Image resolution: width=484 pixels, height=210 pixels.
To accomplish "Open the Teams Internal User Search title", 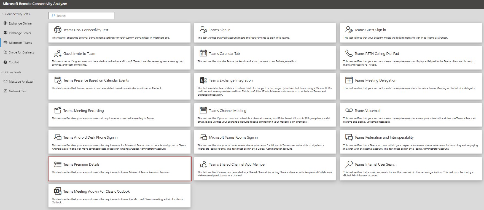I will coord(376,164).
